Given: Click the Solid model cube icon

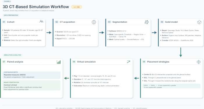Looking at the screenshot, I should 199,22.
